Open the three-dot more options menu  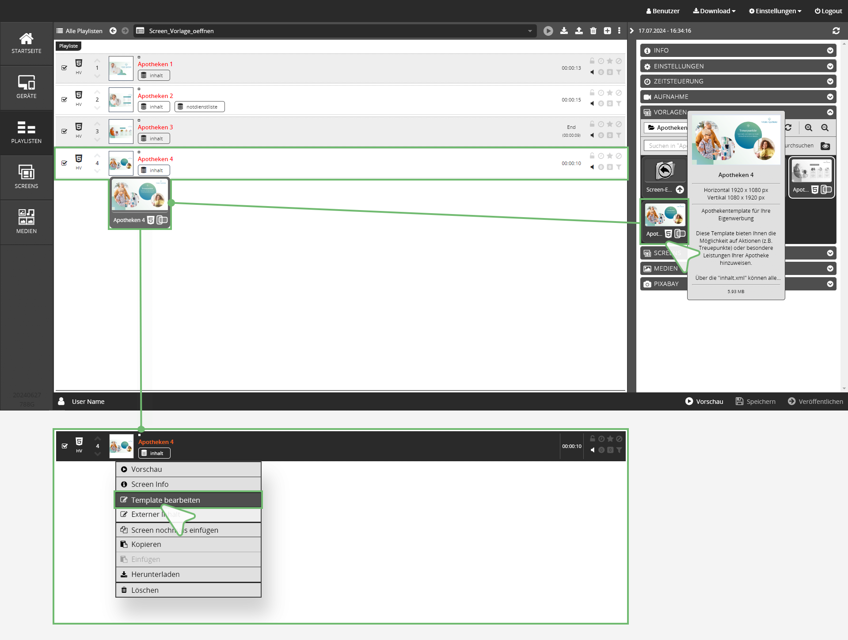coord(619,31)
